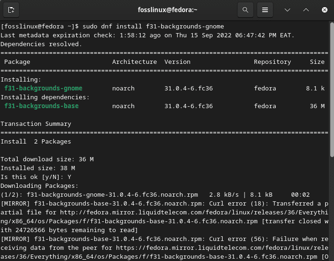Click the "36 M" size in dependencies row
The image size is (334, 261).
point(317,106)
